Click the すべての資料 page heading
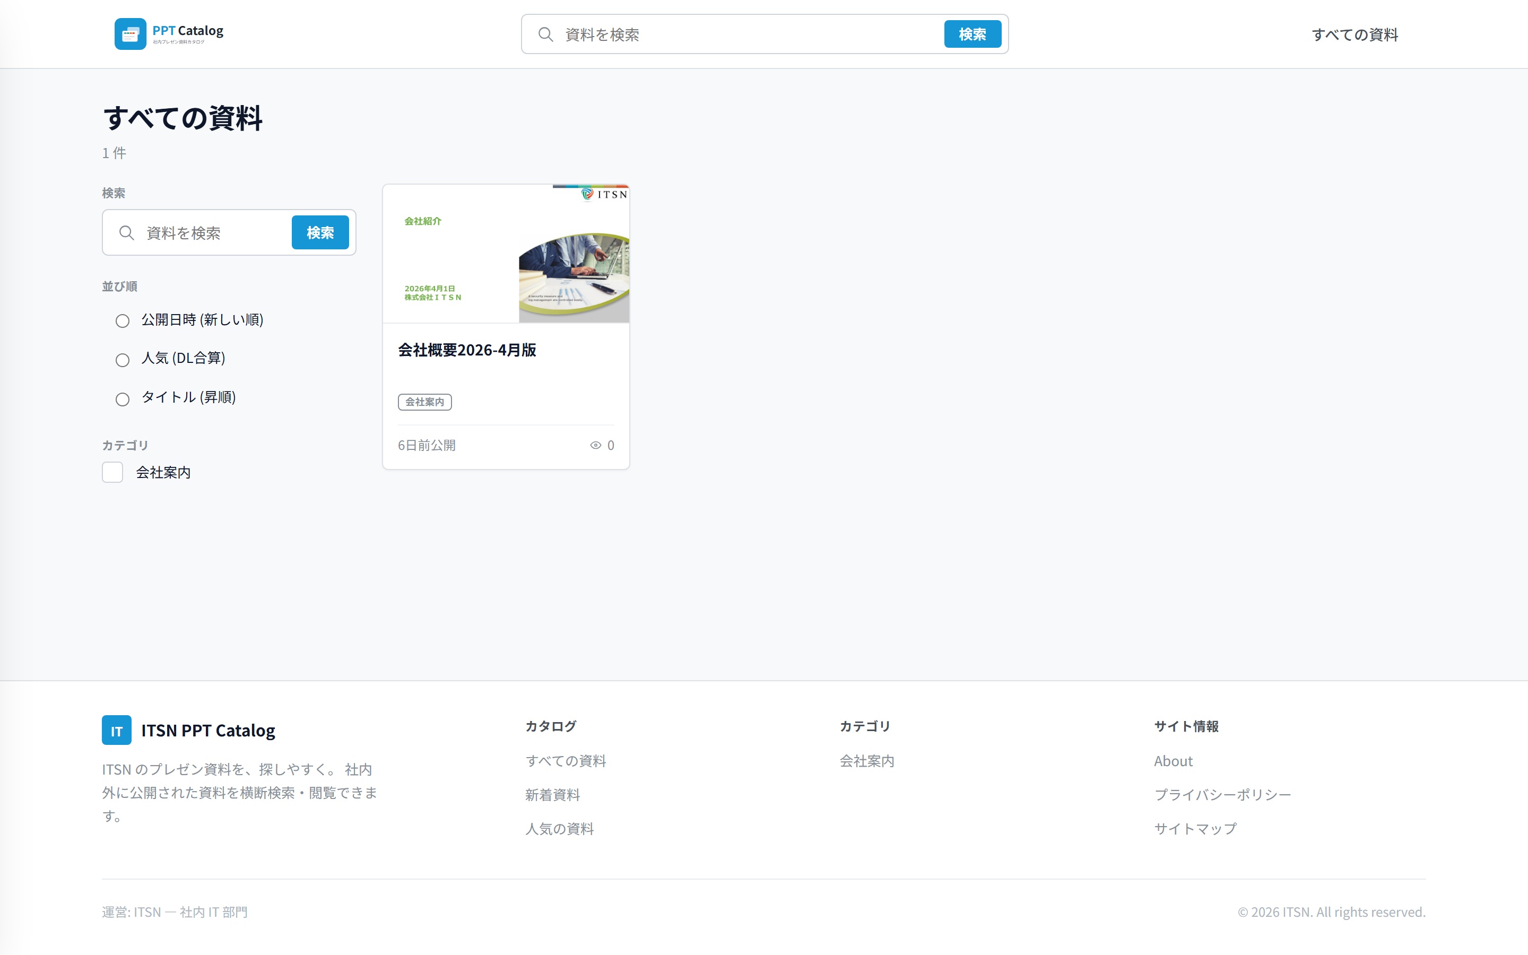Viewport: 1528px width, 955px height. click(x=183, y=118)
